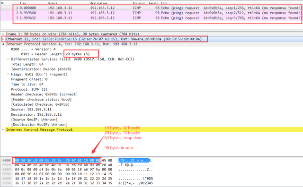
Task: Click source 192.168.3.11 in packet 1 row
Action: pyautogui.click(x=60, y=8)
